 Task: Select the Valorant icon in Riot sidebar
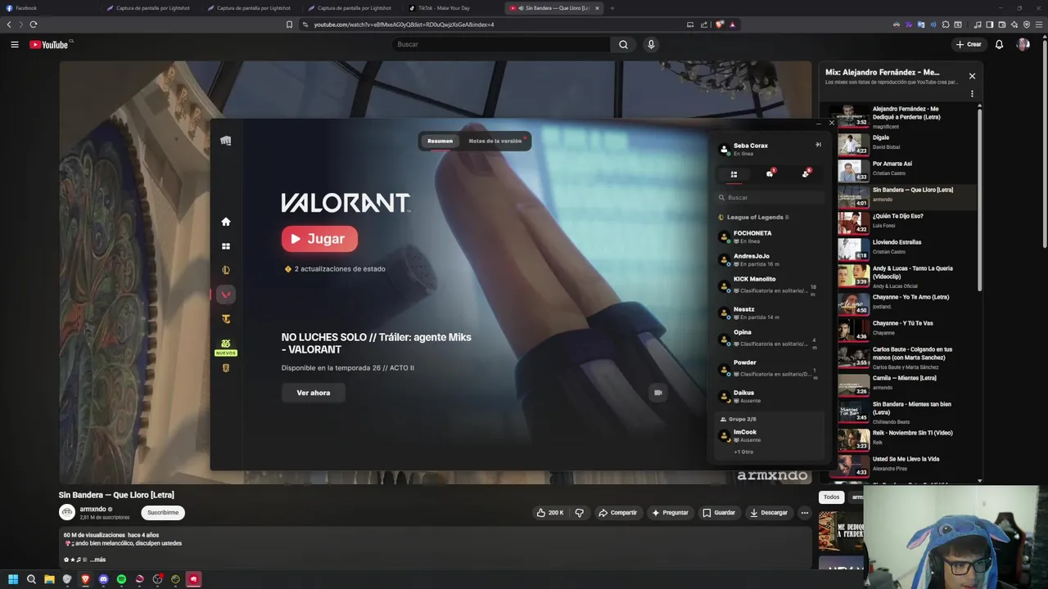pyautogui.click(x=226, y=294)
